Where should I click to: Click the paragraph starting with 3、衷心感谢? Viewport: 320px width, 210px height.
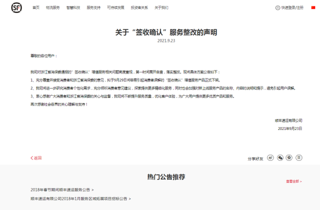132,96
